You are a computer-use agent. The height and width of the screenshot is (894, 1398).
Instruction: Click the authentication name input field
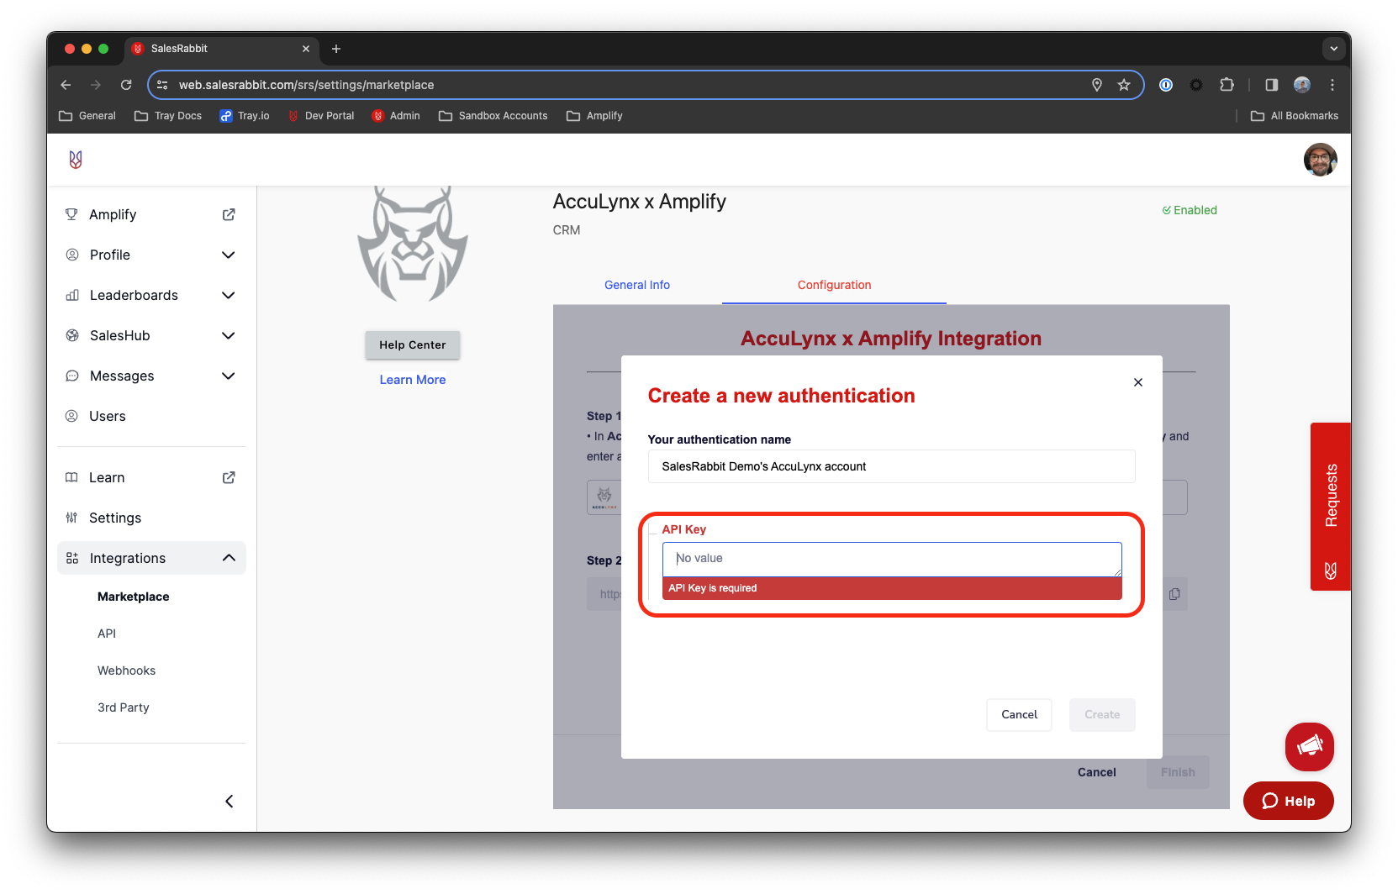click(891, 466)
